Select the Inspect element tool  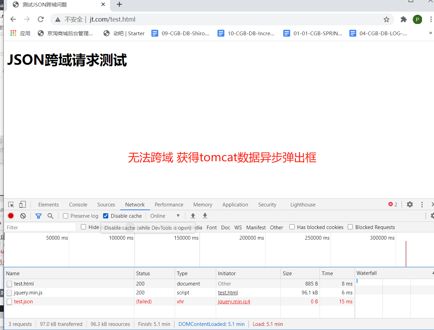(x=10, y=204)
